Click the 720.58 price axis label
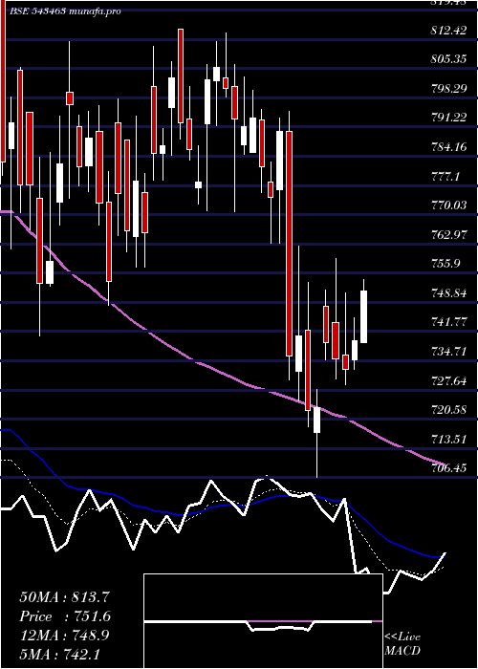478x669 pixels. [448, 410]
